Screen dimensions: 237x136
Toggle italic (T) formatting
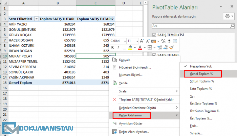[118, 47]
